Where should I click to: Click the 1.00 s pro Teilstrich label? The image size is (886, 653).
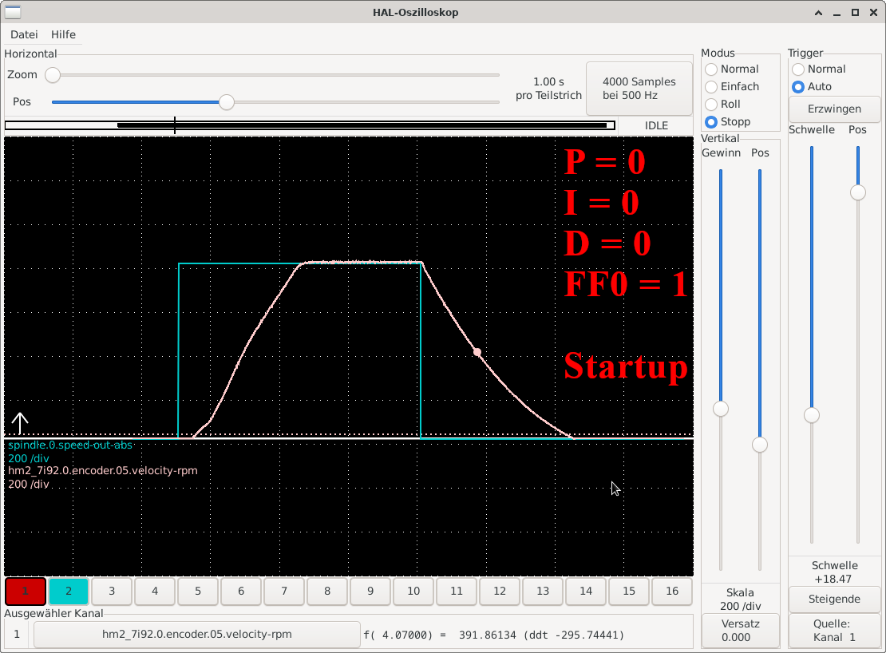coord(548,89)
